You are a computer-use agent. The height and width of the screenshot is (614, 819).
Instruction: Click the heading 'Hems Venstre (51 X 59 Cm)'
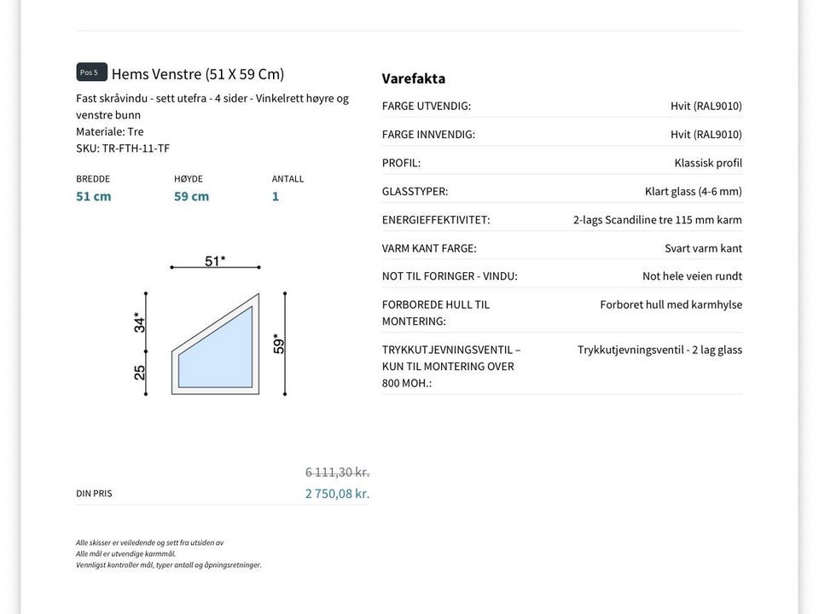pos(198,74)
